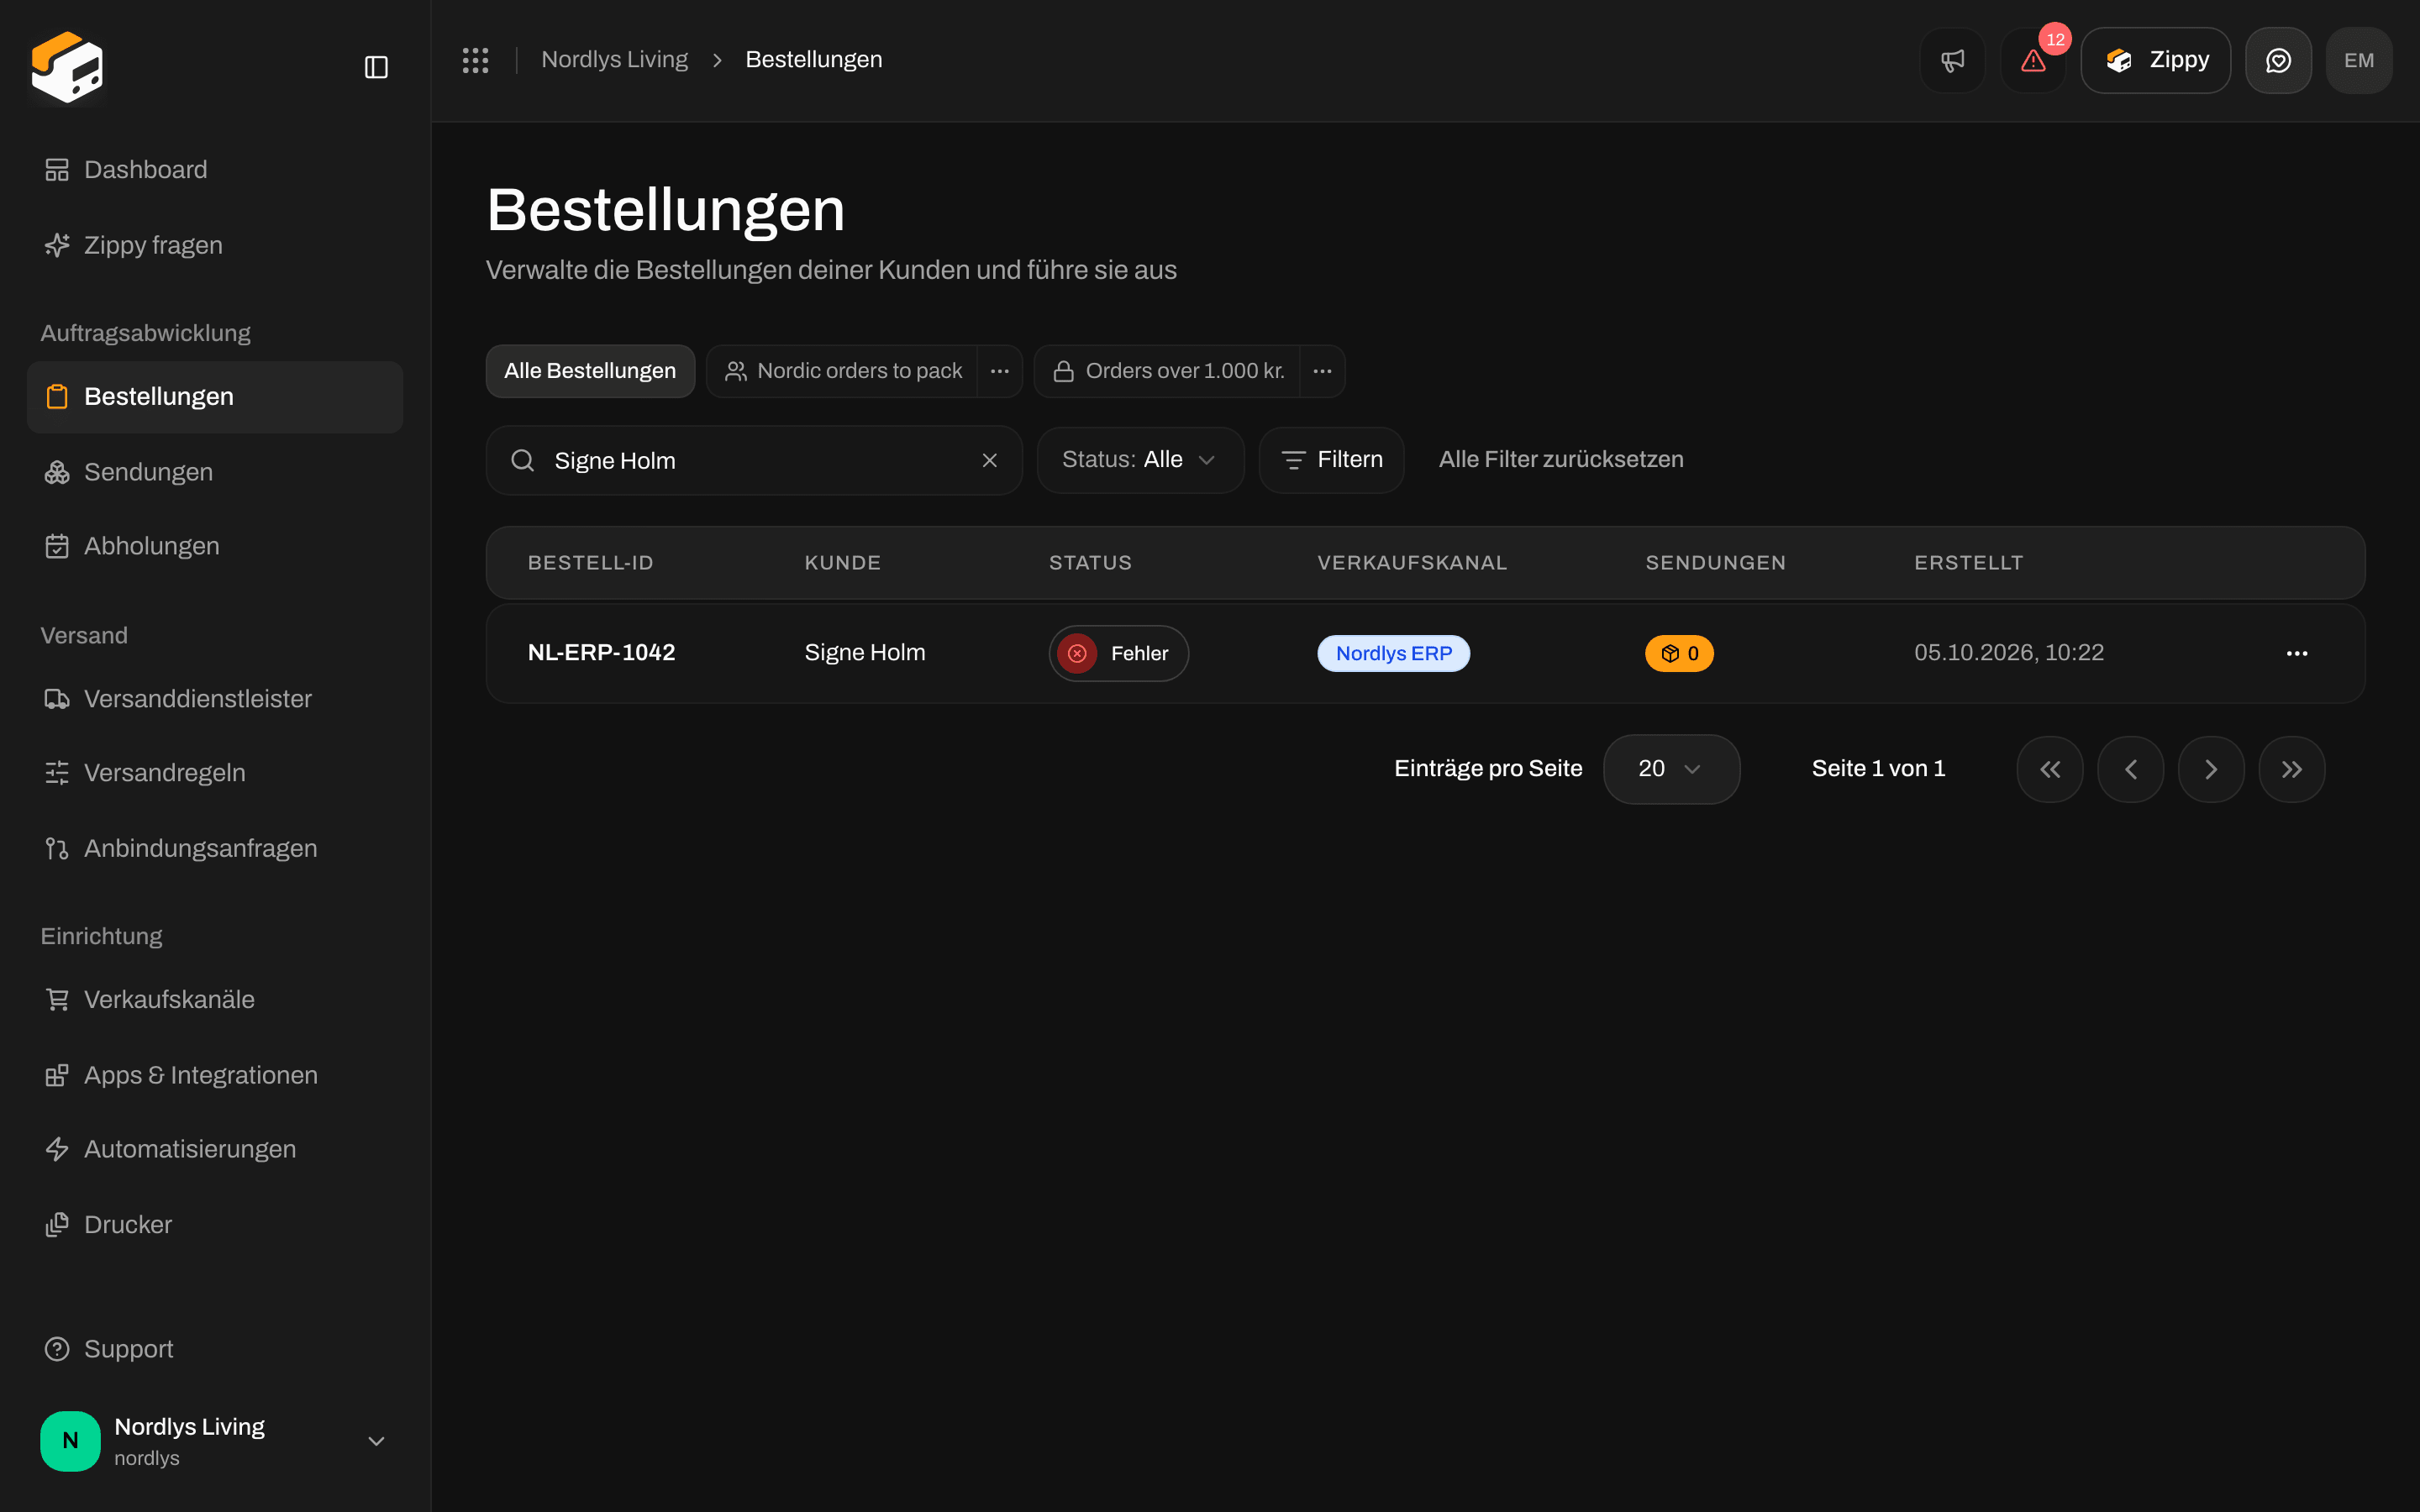This screenshot has width=2420, height=1512.
Task: Open entries per page dropdown showing 20
Action: pos(1671,769)
